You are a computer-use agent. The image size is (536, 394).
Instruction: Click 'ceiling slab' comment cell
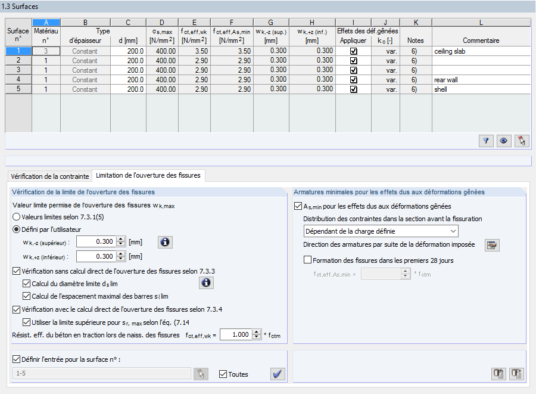pos(481,51)
